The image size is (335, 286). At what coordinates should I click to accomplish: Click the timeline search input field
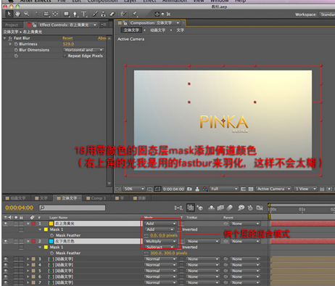[x=73, y=208]
